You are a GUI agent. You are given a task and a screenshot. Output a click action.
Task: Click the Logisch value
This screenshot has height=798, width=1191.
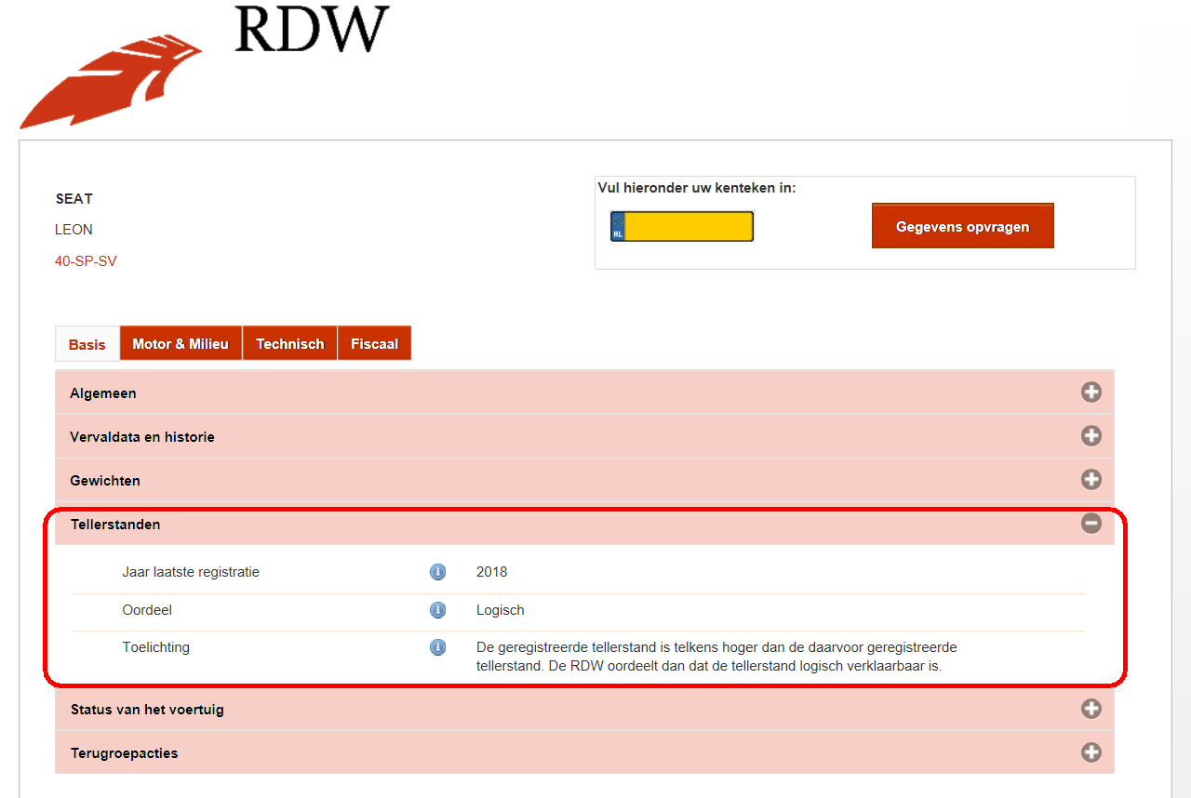click(500, 610)
